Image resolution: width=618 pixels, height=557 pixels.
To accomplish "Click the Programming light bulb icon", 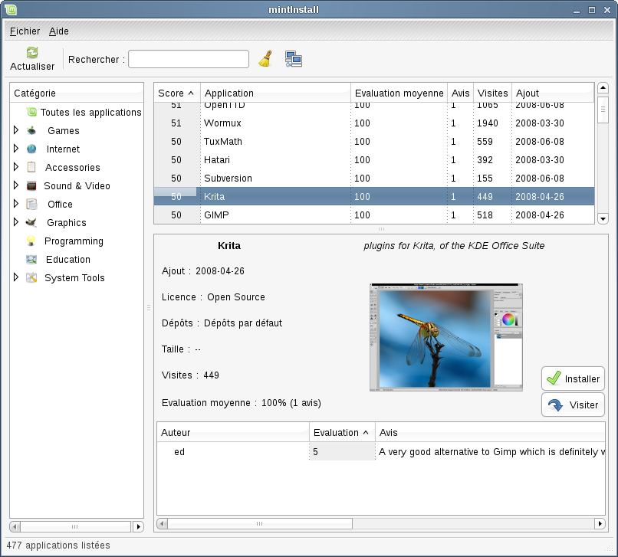I will click(31, 241).
